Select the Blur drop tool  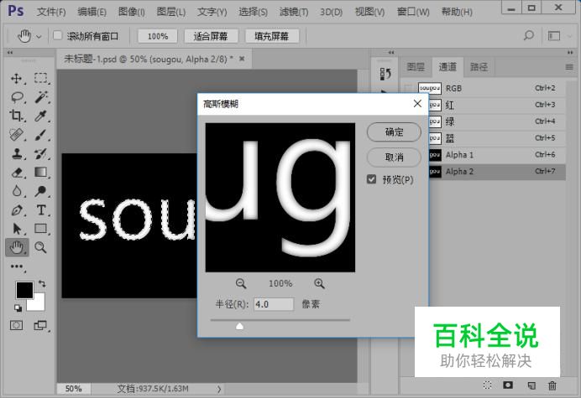tap(16, 191)
